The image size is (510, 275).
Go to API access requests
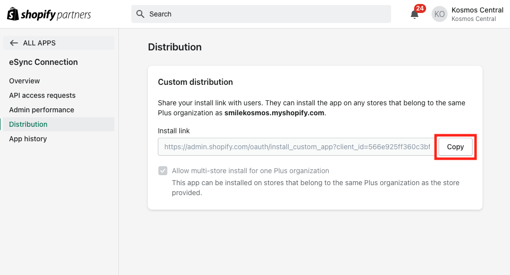pyautogui.click(x=42, y=95)
